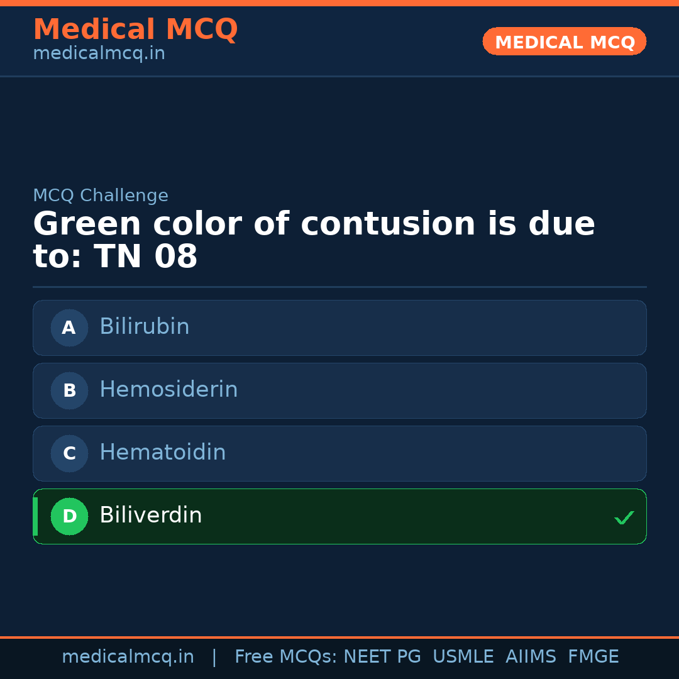Click AIIMS in the footer
The width and height of the screenshot is (679, 679).
coord(531,657)
